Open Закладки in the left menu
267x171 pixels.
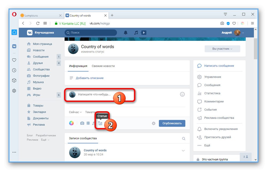(40, 112)
